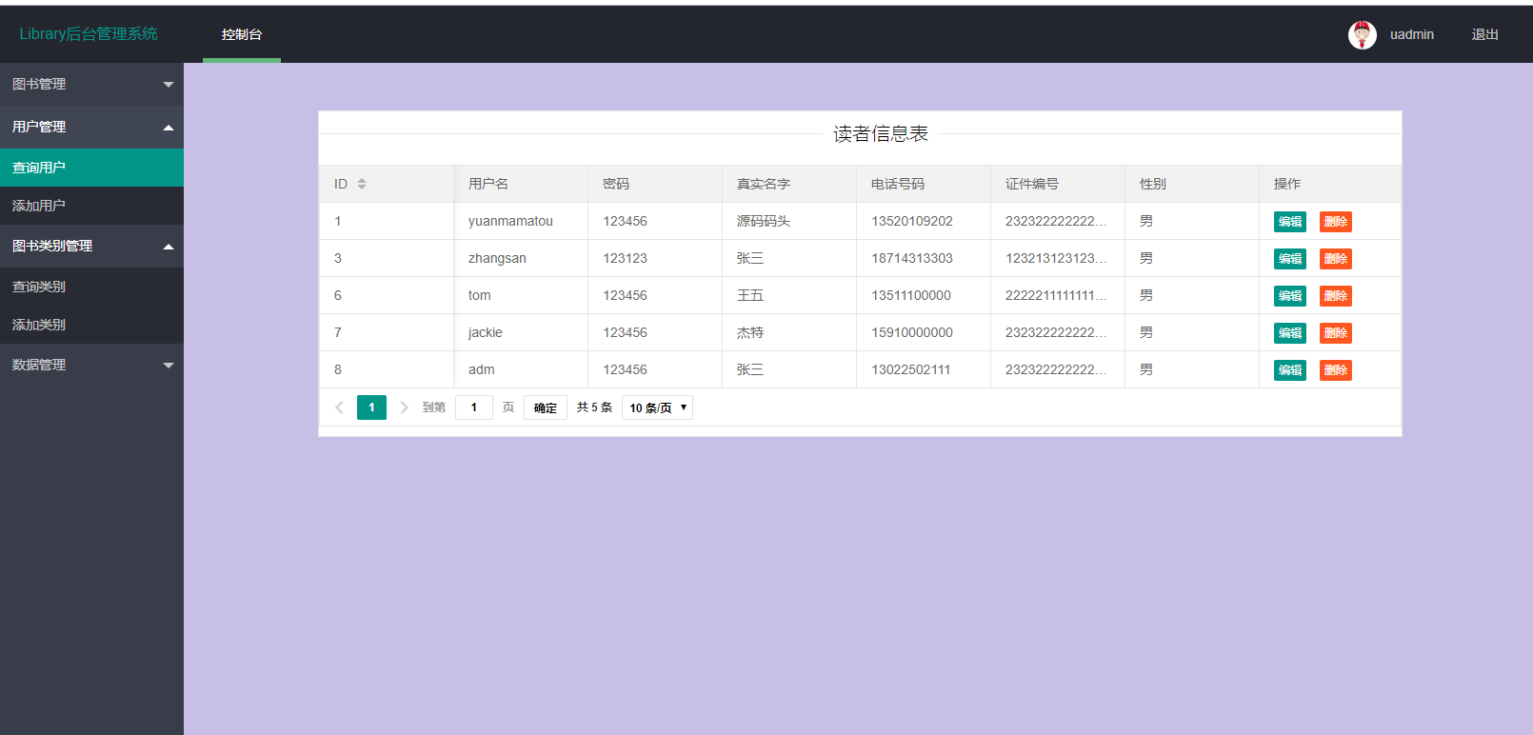The height and width of the screenshot is (735, 1533).
Task: Select 查询类别 in the sidebar
Action: pos(91,287)
